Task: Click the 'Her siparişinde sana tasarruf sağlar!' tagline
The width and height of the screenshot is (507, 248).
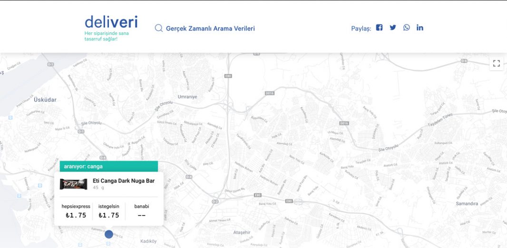Action: (x=107, y=36)
